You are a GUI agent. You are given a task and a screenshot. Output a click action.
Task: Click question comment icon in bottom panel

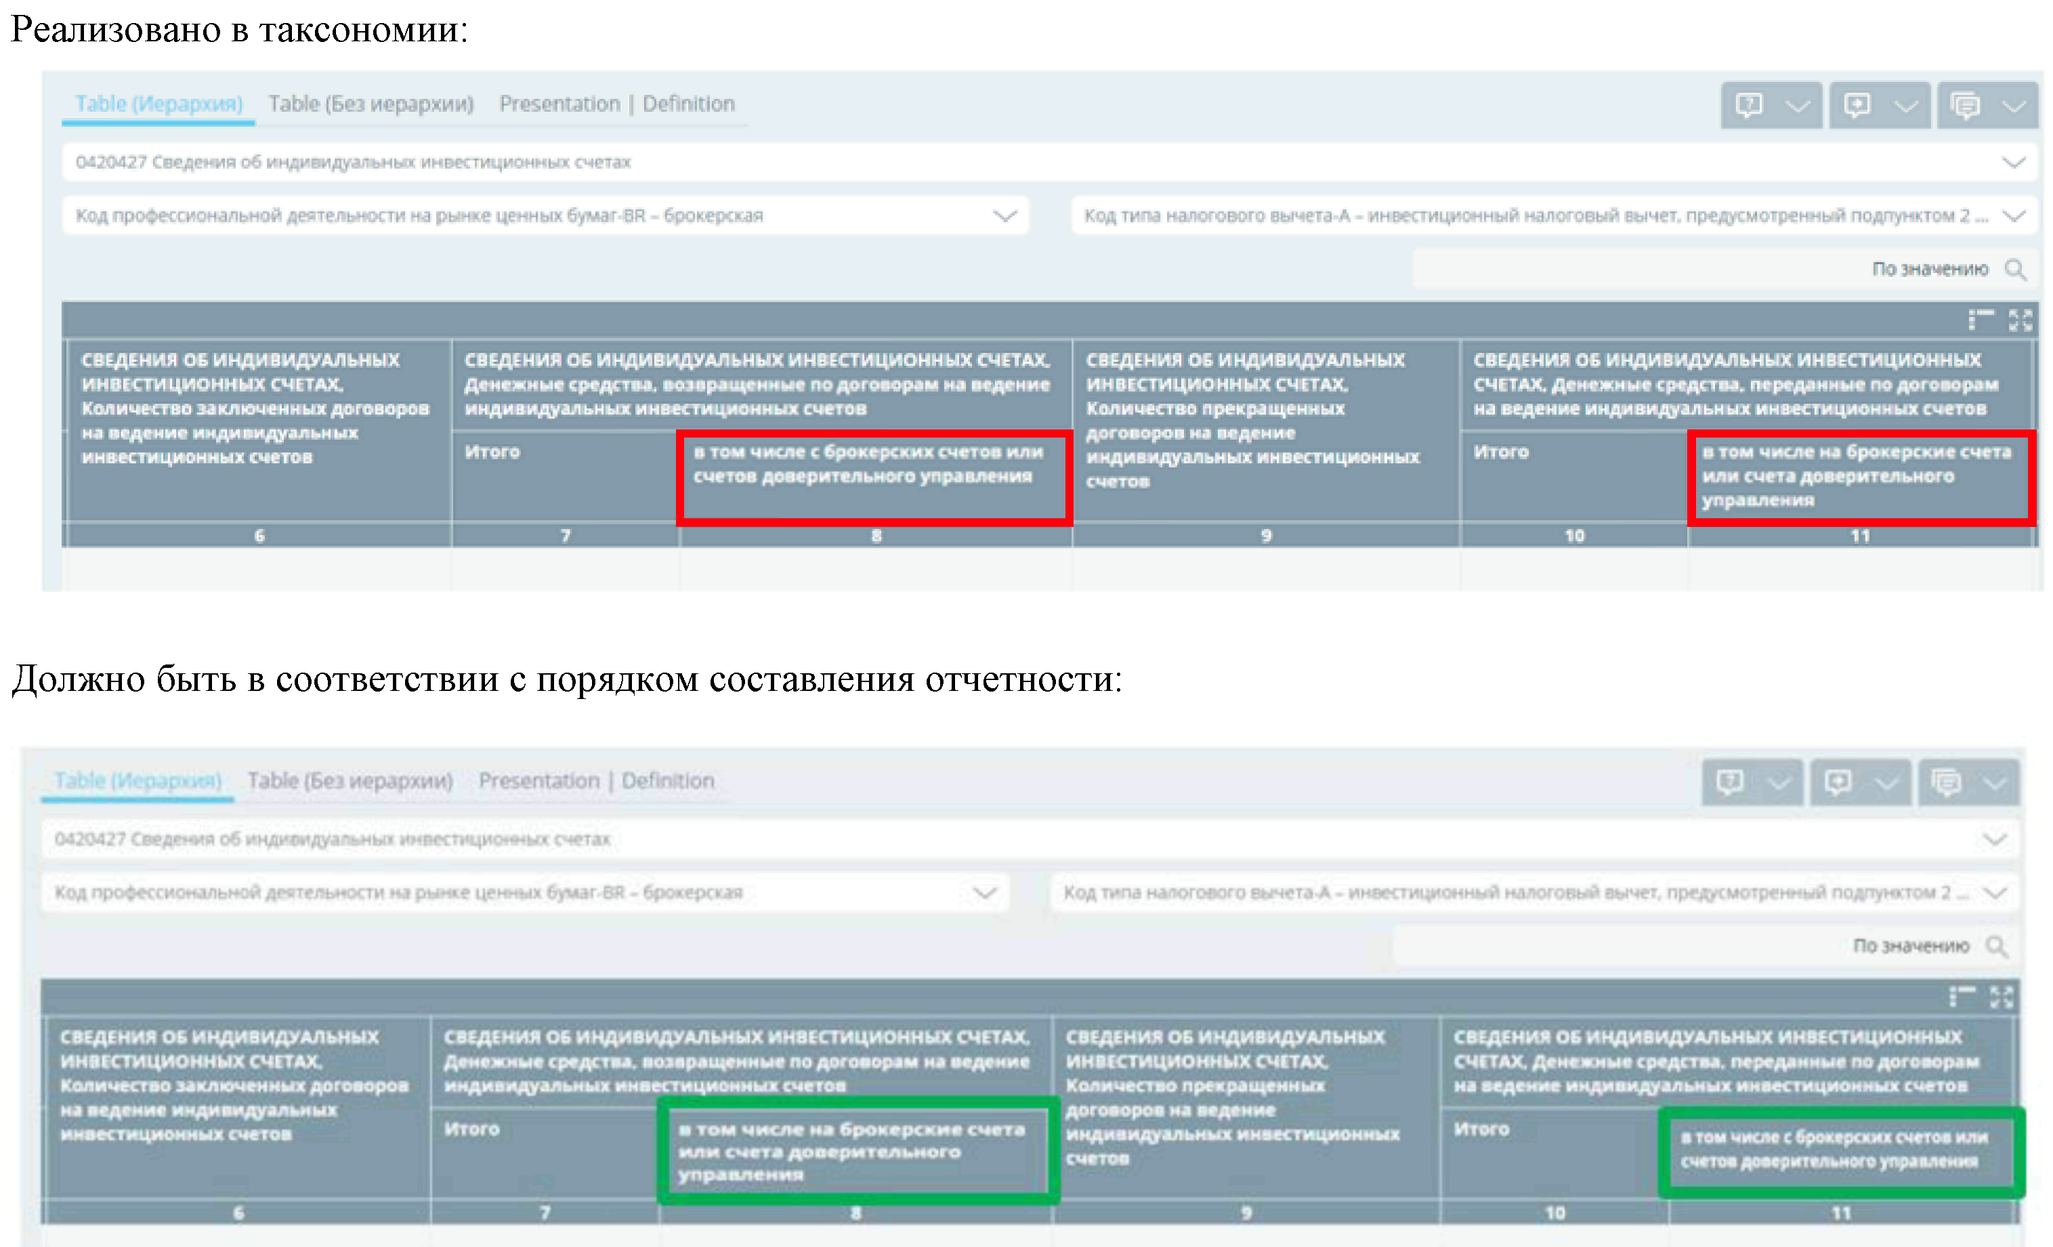pyautogui.click(x=1730, y=782)
